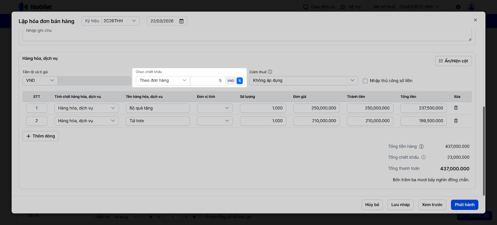The width and height of the screenshot is (497, 225).
Task: Open the Ký hiệu 2C26THH dropdown
Action: (111, 21)
